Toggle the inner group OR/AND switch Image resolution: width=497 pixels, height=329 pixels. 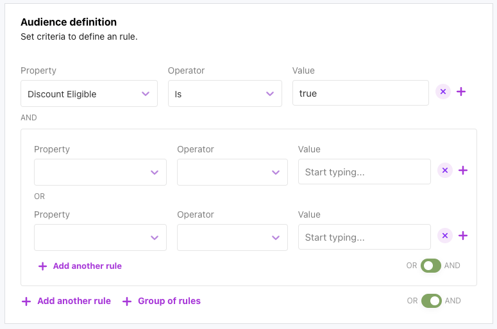click(x=431, y=266)
